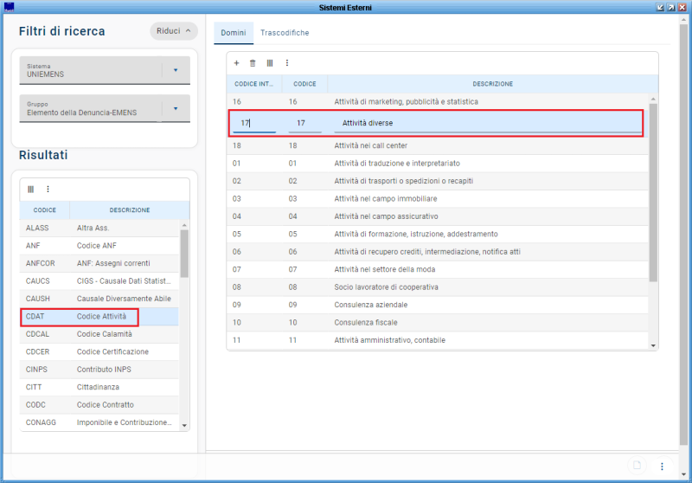Click the description field 'Attività diverse'
This screenshot has height=483, width=692.
[x=489, y=123]
